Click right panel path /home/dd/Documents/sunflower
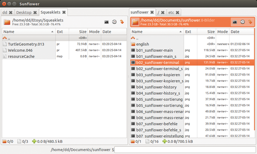Screen dimensions: 257x154 [170, 20]
